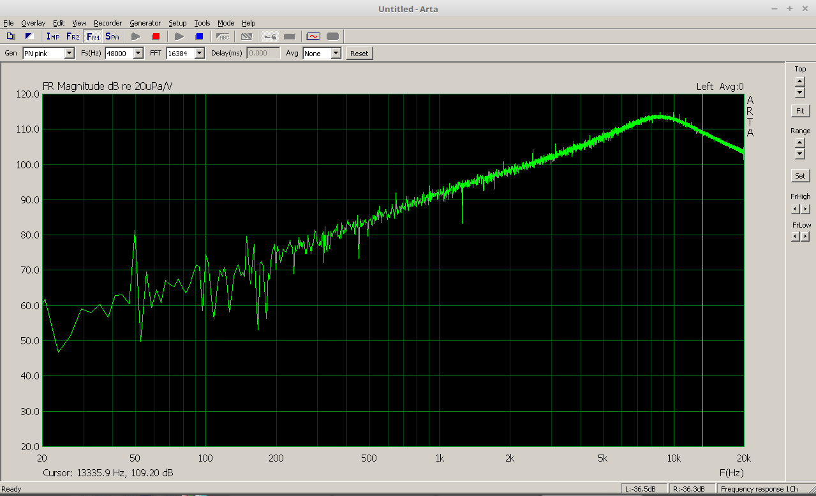Increase Range with up arrow
Viewport: 816px width, 496px height.
click(x=800, y=143)
